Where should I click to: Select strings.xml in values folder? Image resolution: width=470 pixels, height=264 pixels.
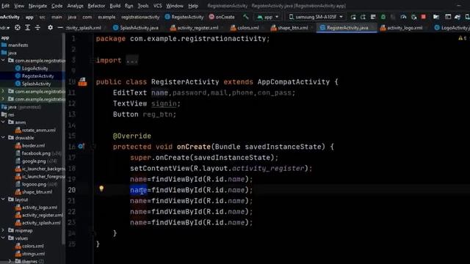[x=33, y=254]
